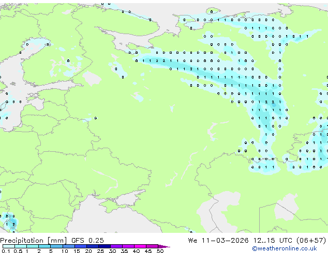328x253 pixels.
Task: Select the 40–45 mm magenta legend box
Action: click(140, 246)
